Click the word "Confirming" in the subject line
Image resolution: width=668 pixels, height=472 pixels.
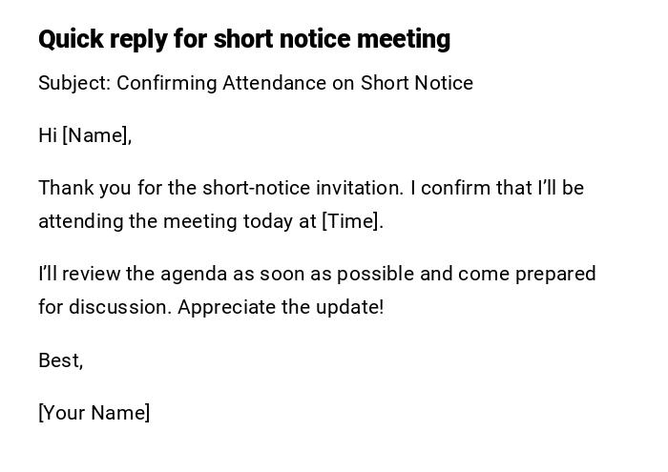point(166,83)
